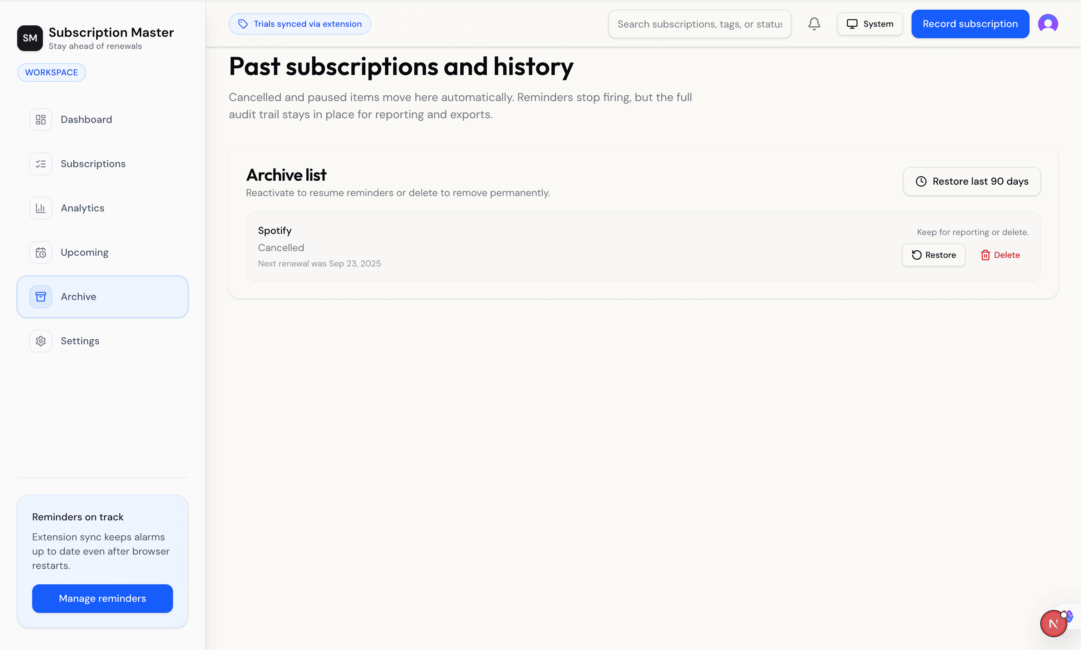Click the Trials synced via extension badge
The height and width of the screenshot is (650, 1081).
point(300,24)
